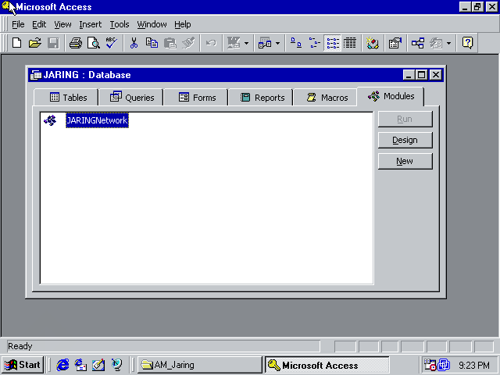Copy using the two-pages icon
This screenshot has width=500, height=375.
point(152,43)
